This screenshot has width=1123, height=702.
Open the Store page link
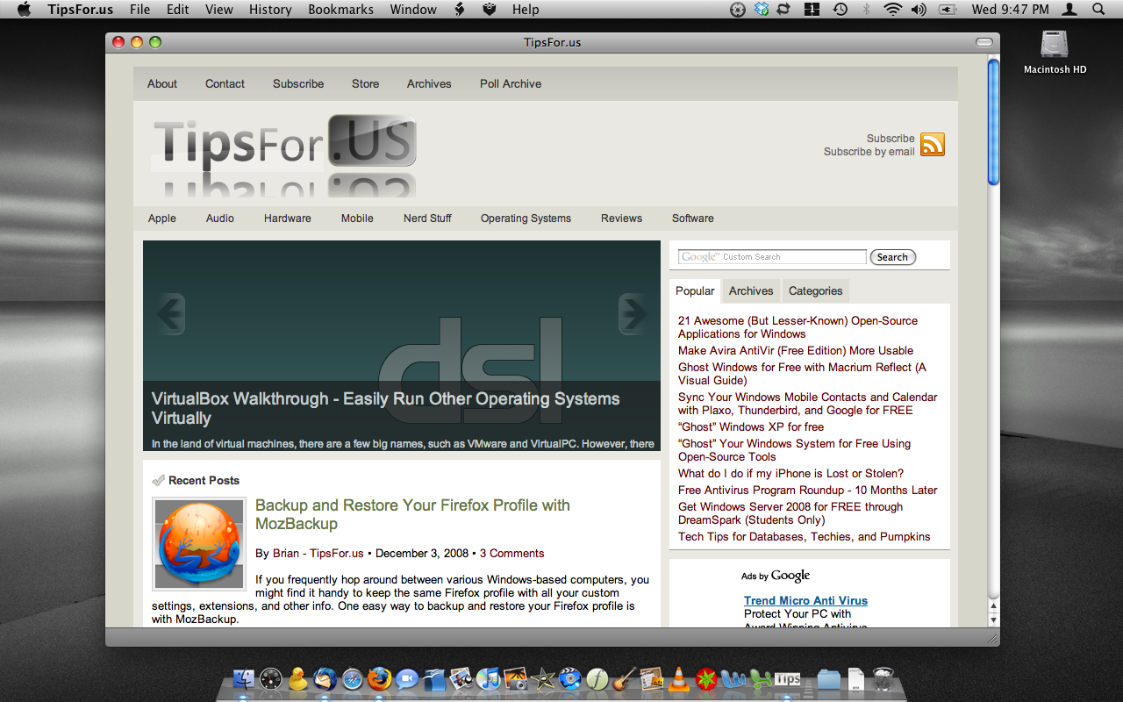366,84
